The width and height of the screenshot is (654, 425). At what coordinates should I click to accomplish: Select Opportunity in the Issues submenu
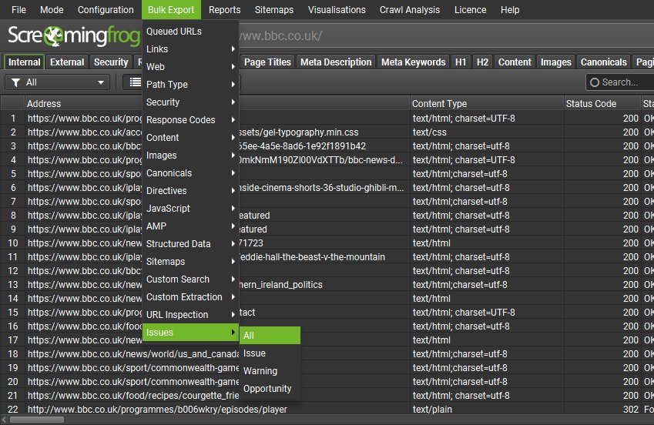click(270, 389)
